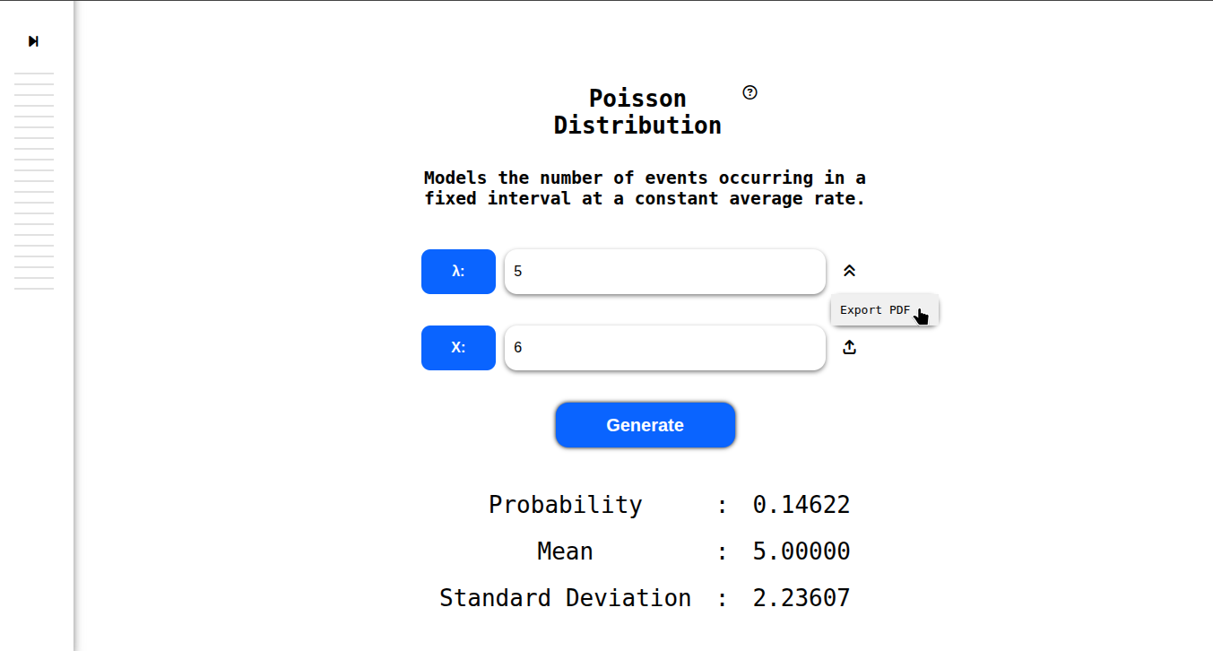Select the Probability value 0.14622
Image resolution: width=1213 pixels, height=651 pixels.
(801, 505)
